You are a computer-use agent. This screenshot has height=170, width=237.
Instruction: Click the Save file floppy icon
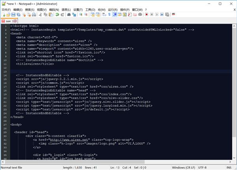tap(13, 15)
